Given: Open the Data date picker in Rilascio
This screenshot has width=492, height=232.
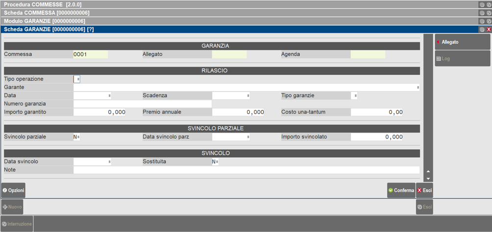Looking at the screenshot, I should (x=109, y=96).
